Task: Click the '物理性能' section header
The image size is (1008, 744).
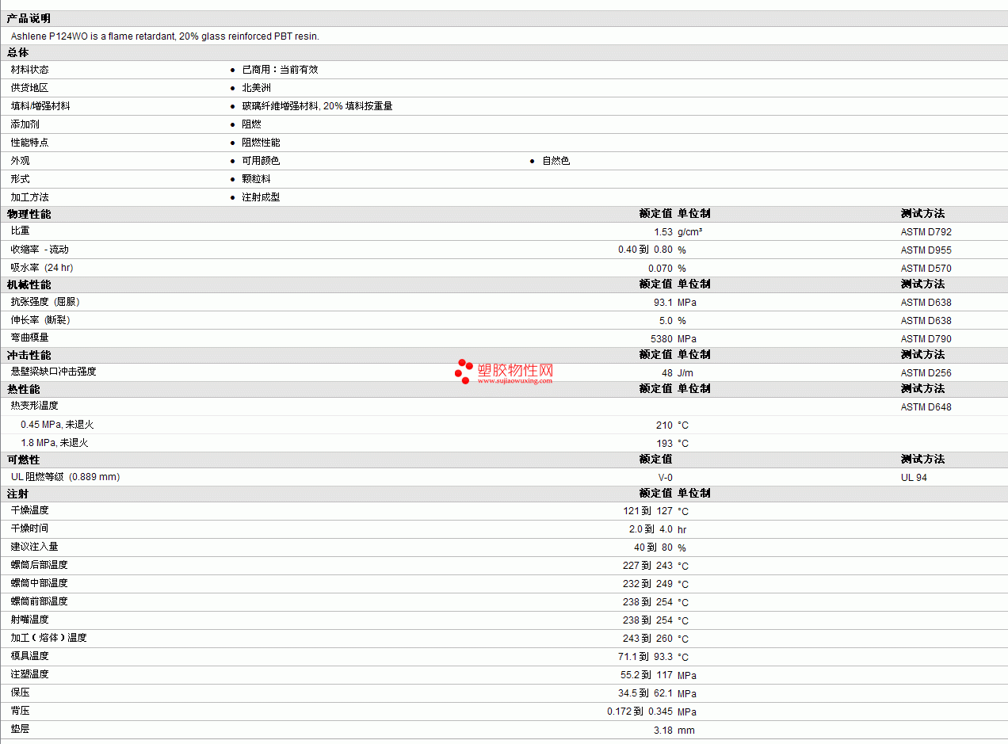Action: 29,214
